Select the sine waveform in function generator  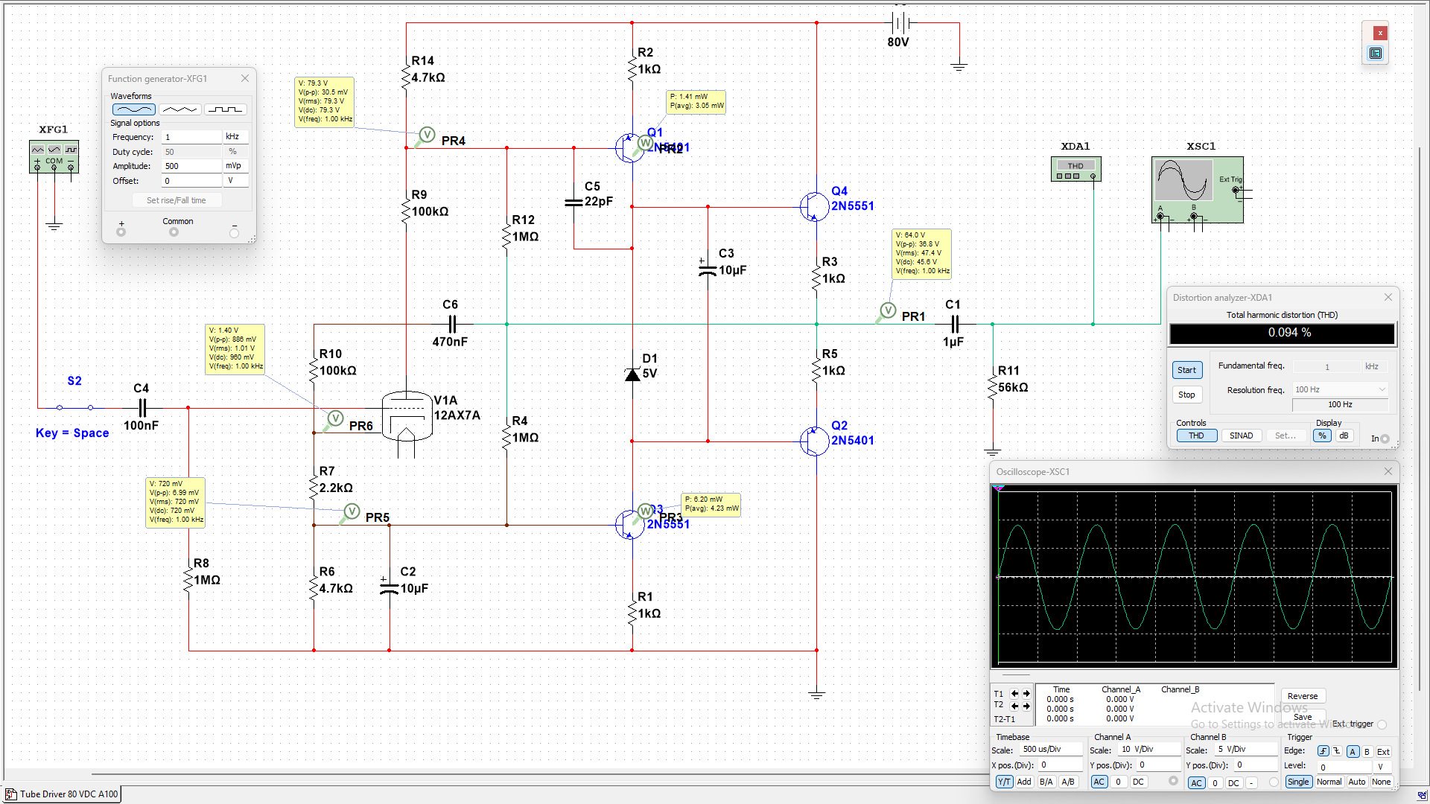pos(134,109)
